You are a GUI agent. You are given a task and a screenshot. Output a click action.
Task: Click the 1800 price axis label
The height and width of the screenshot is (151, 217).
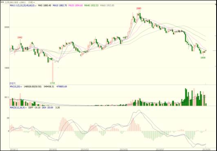tap(7, 68)
